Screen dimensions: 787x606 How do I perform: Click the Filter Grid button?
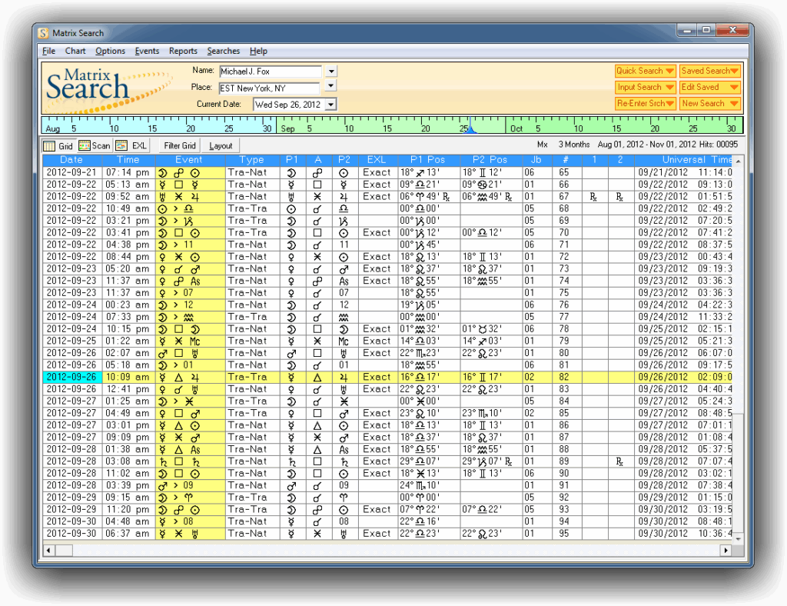(178, 145)
